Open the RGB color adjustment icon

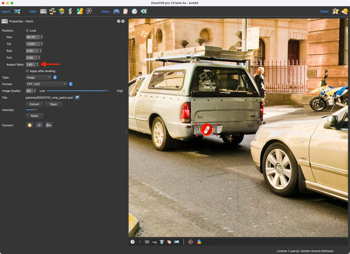tap(199, 242)
